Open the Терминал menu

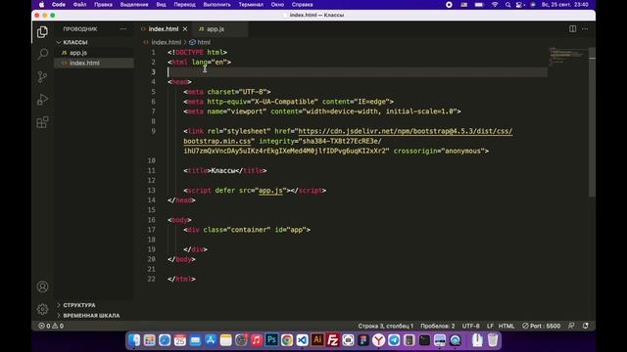(x=251, y=5)
